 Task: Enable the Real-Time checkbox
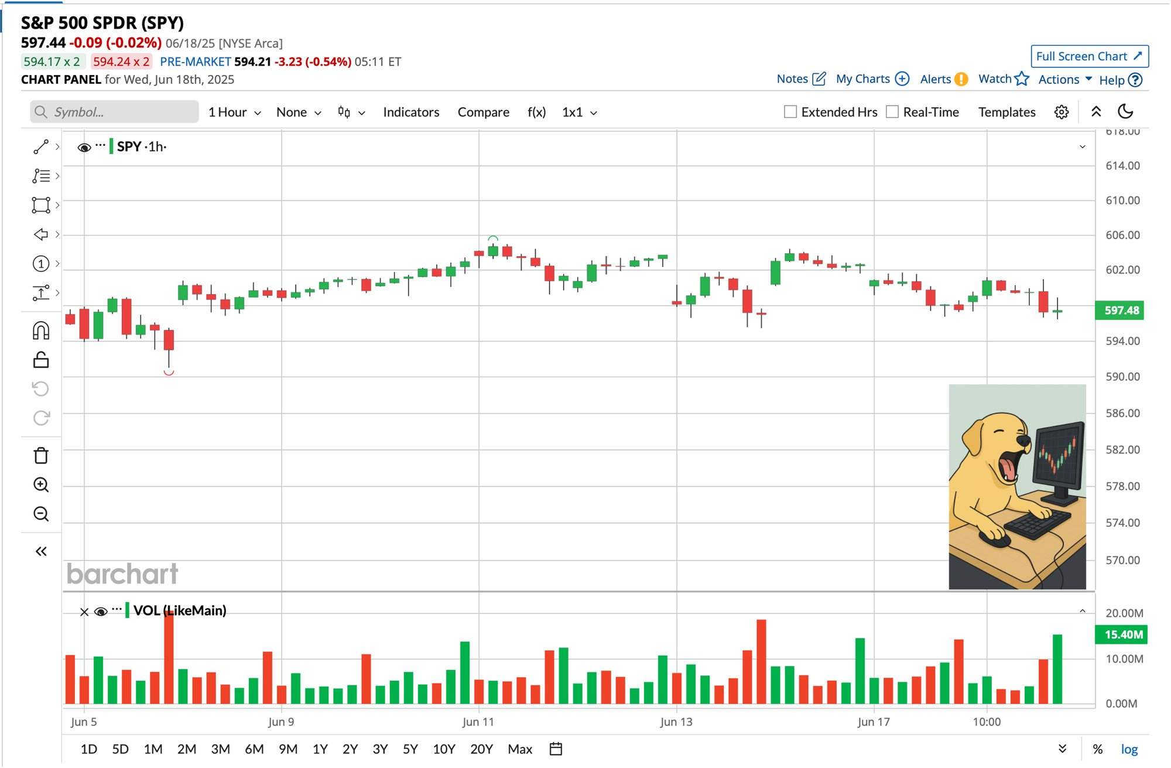(892, 112)
